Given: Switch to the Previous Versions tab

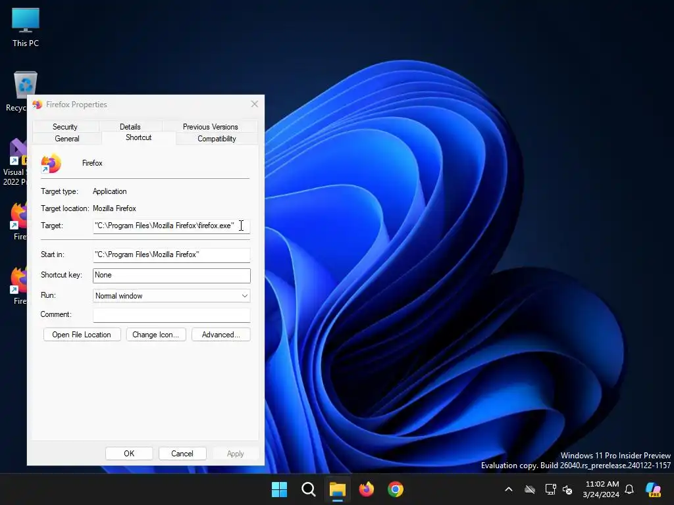Looking at the screenshot, I should coord(210,127).
